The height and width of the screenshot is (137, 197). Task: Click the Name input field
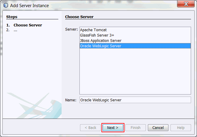tap(135, 100)
